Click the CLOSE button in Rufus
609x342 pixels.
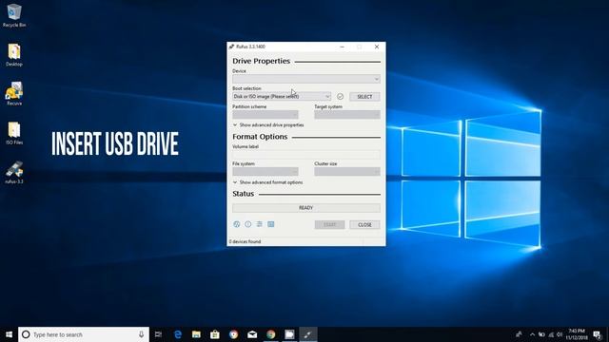364,224
